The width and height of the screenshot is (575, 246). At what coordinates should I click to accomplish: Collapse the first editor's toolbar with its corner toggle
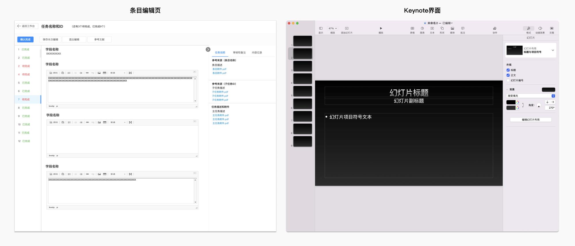pyautogui.click(x=195, y=72)
